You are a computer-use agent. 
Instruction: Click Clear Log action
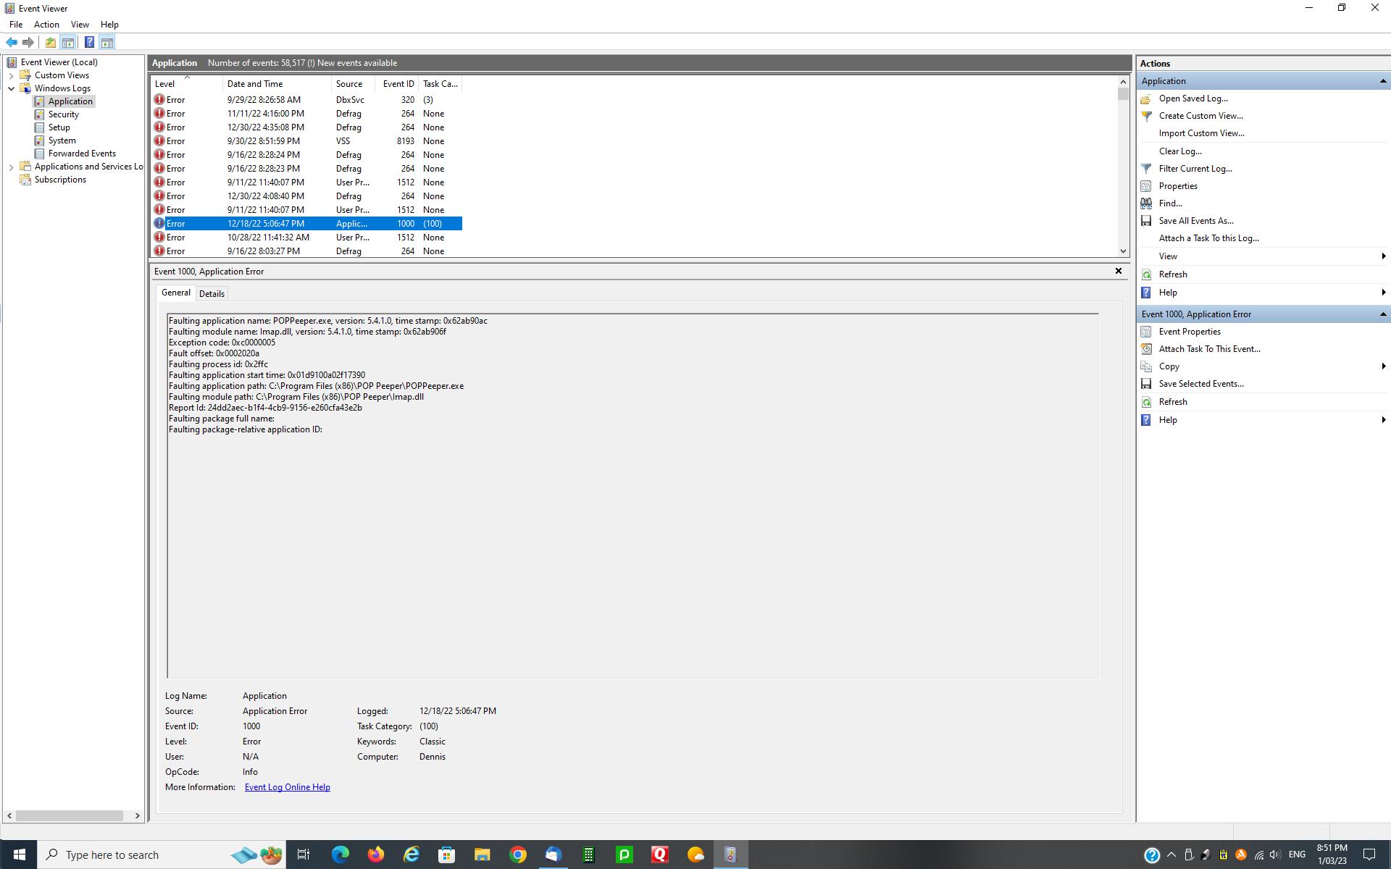(1180, 151)
